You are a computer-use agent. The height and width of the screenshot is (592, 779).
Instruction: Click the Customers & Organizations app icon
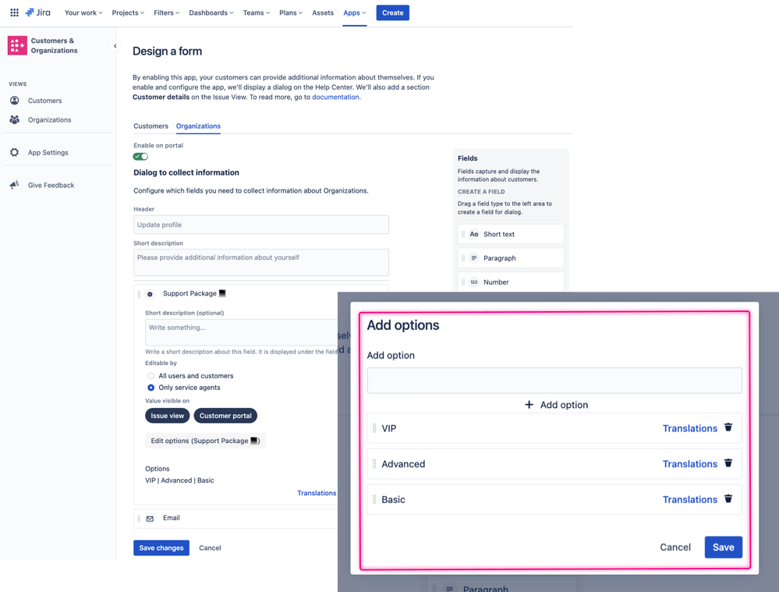[17, 45]
